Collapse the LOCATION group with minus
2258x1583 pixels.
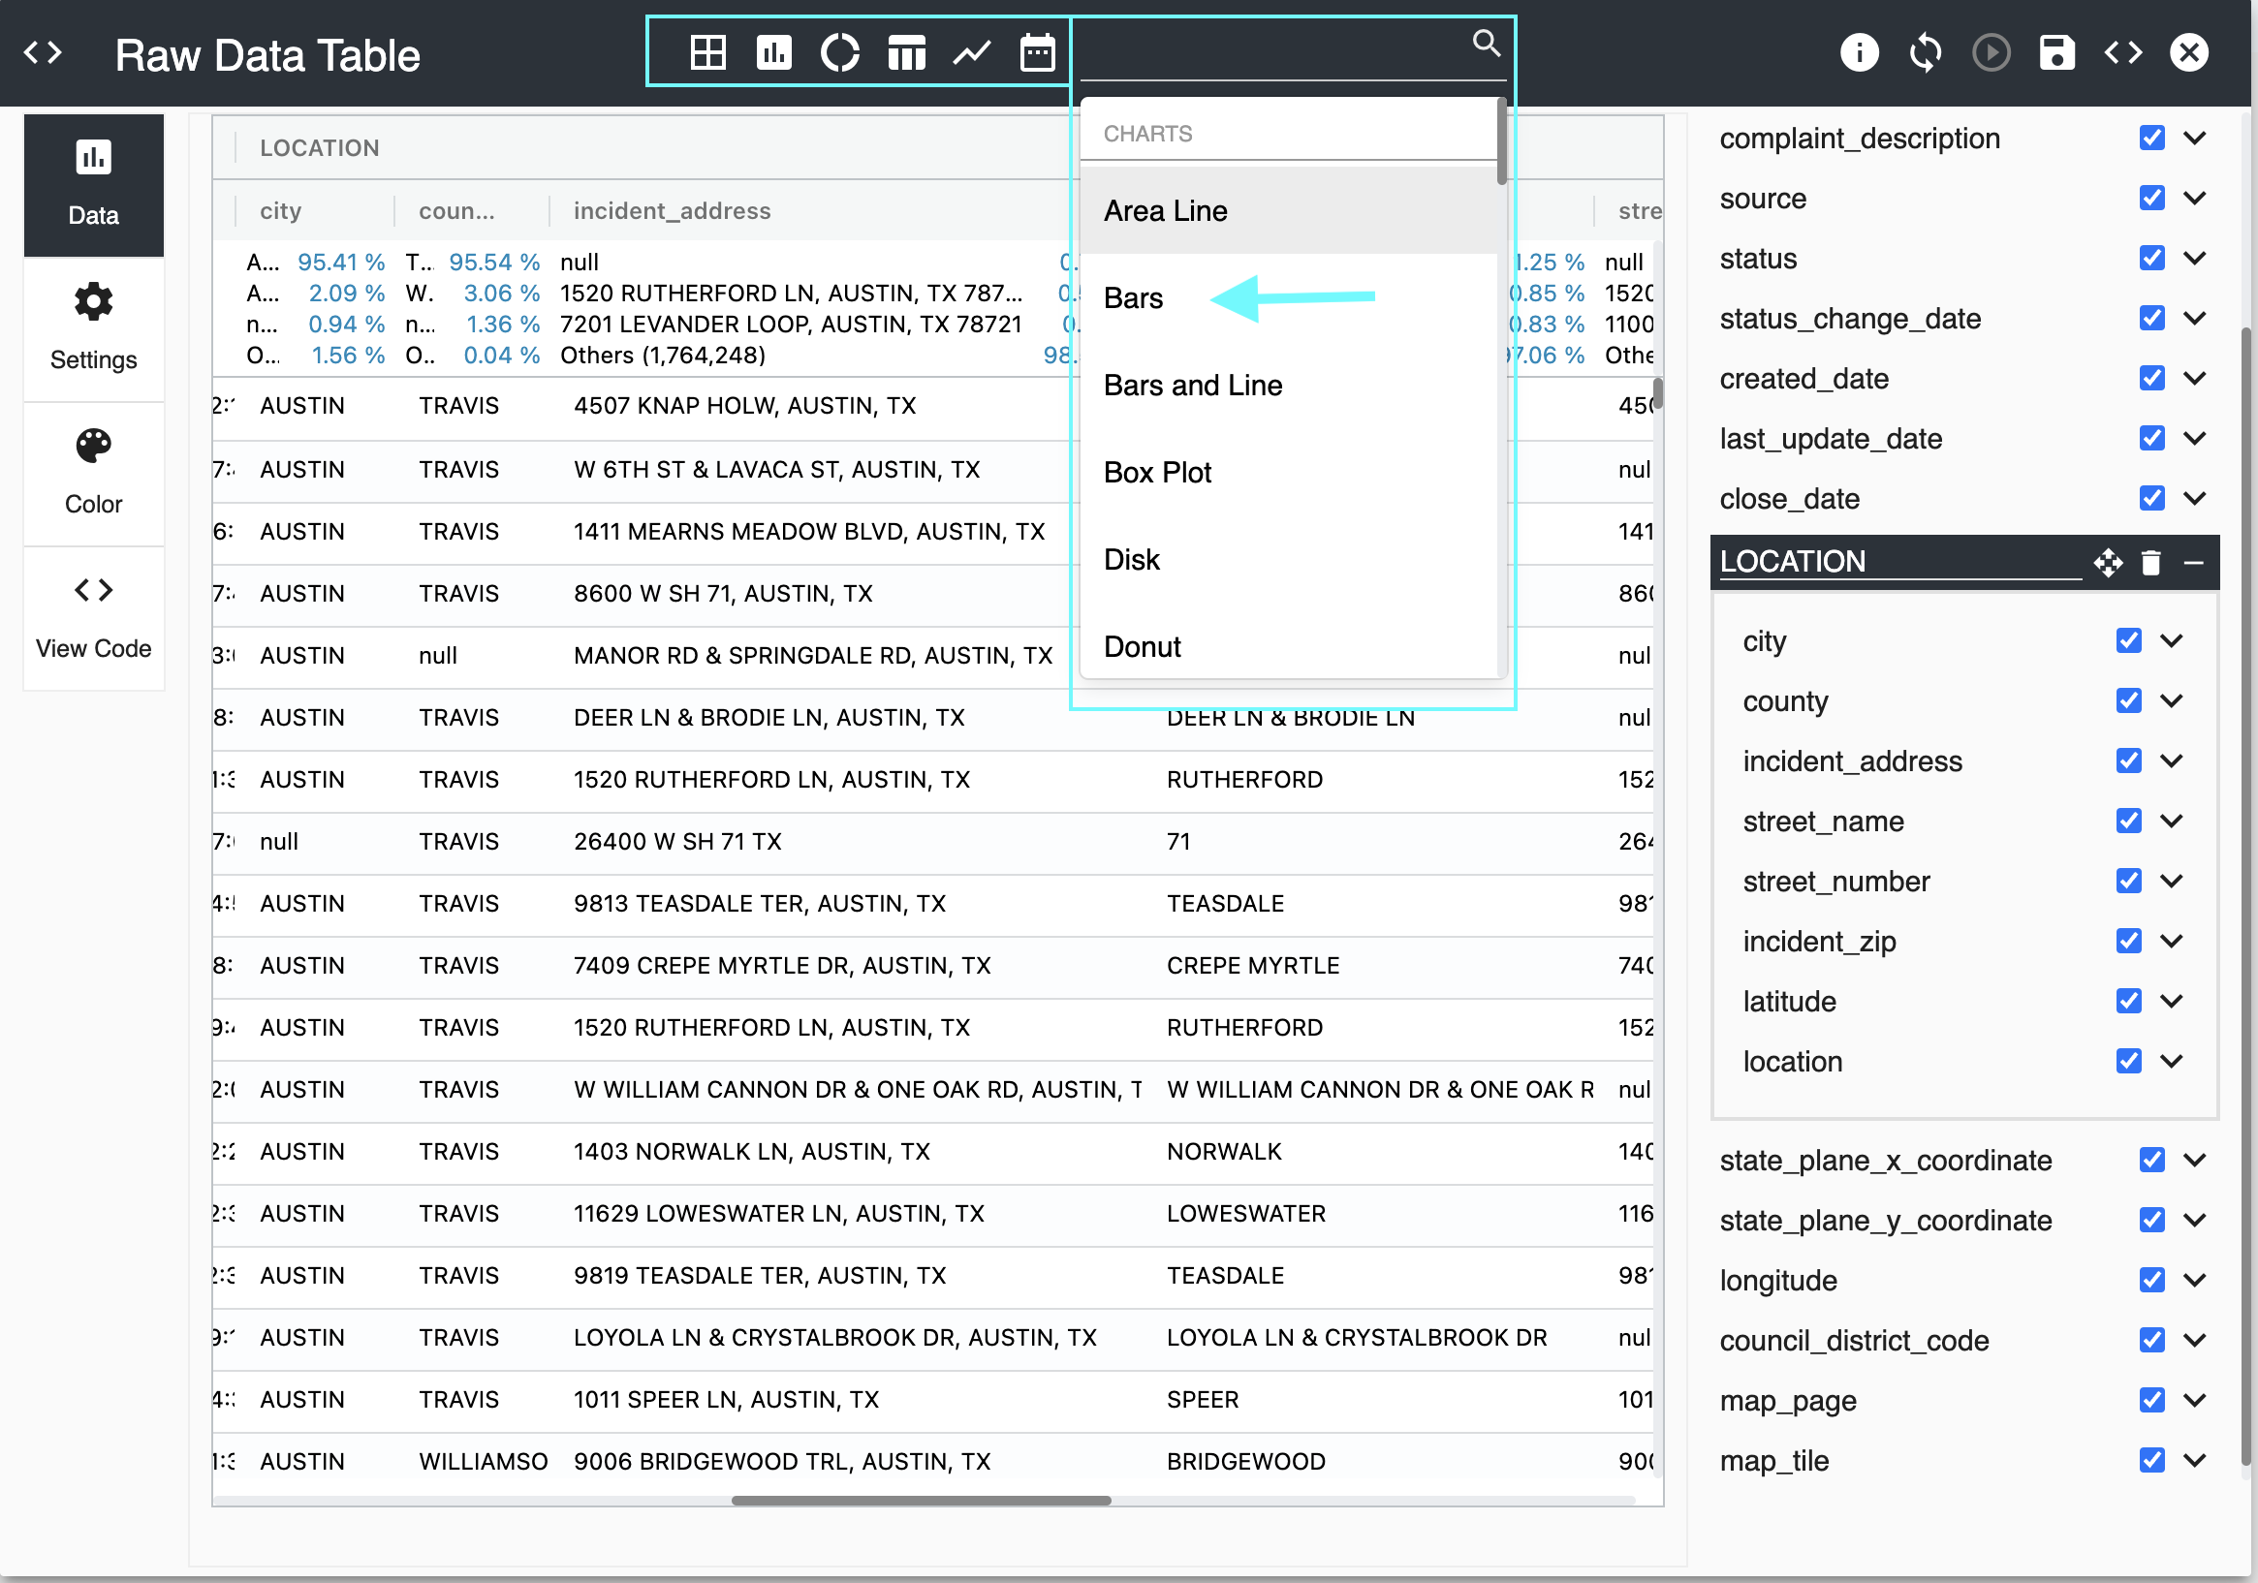pos(2192,563)
